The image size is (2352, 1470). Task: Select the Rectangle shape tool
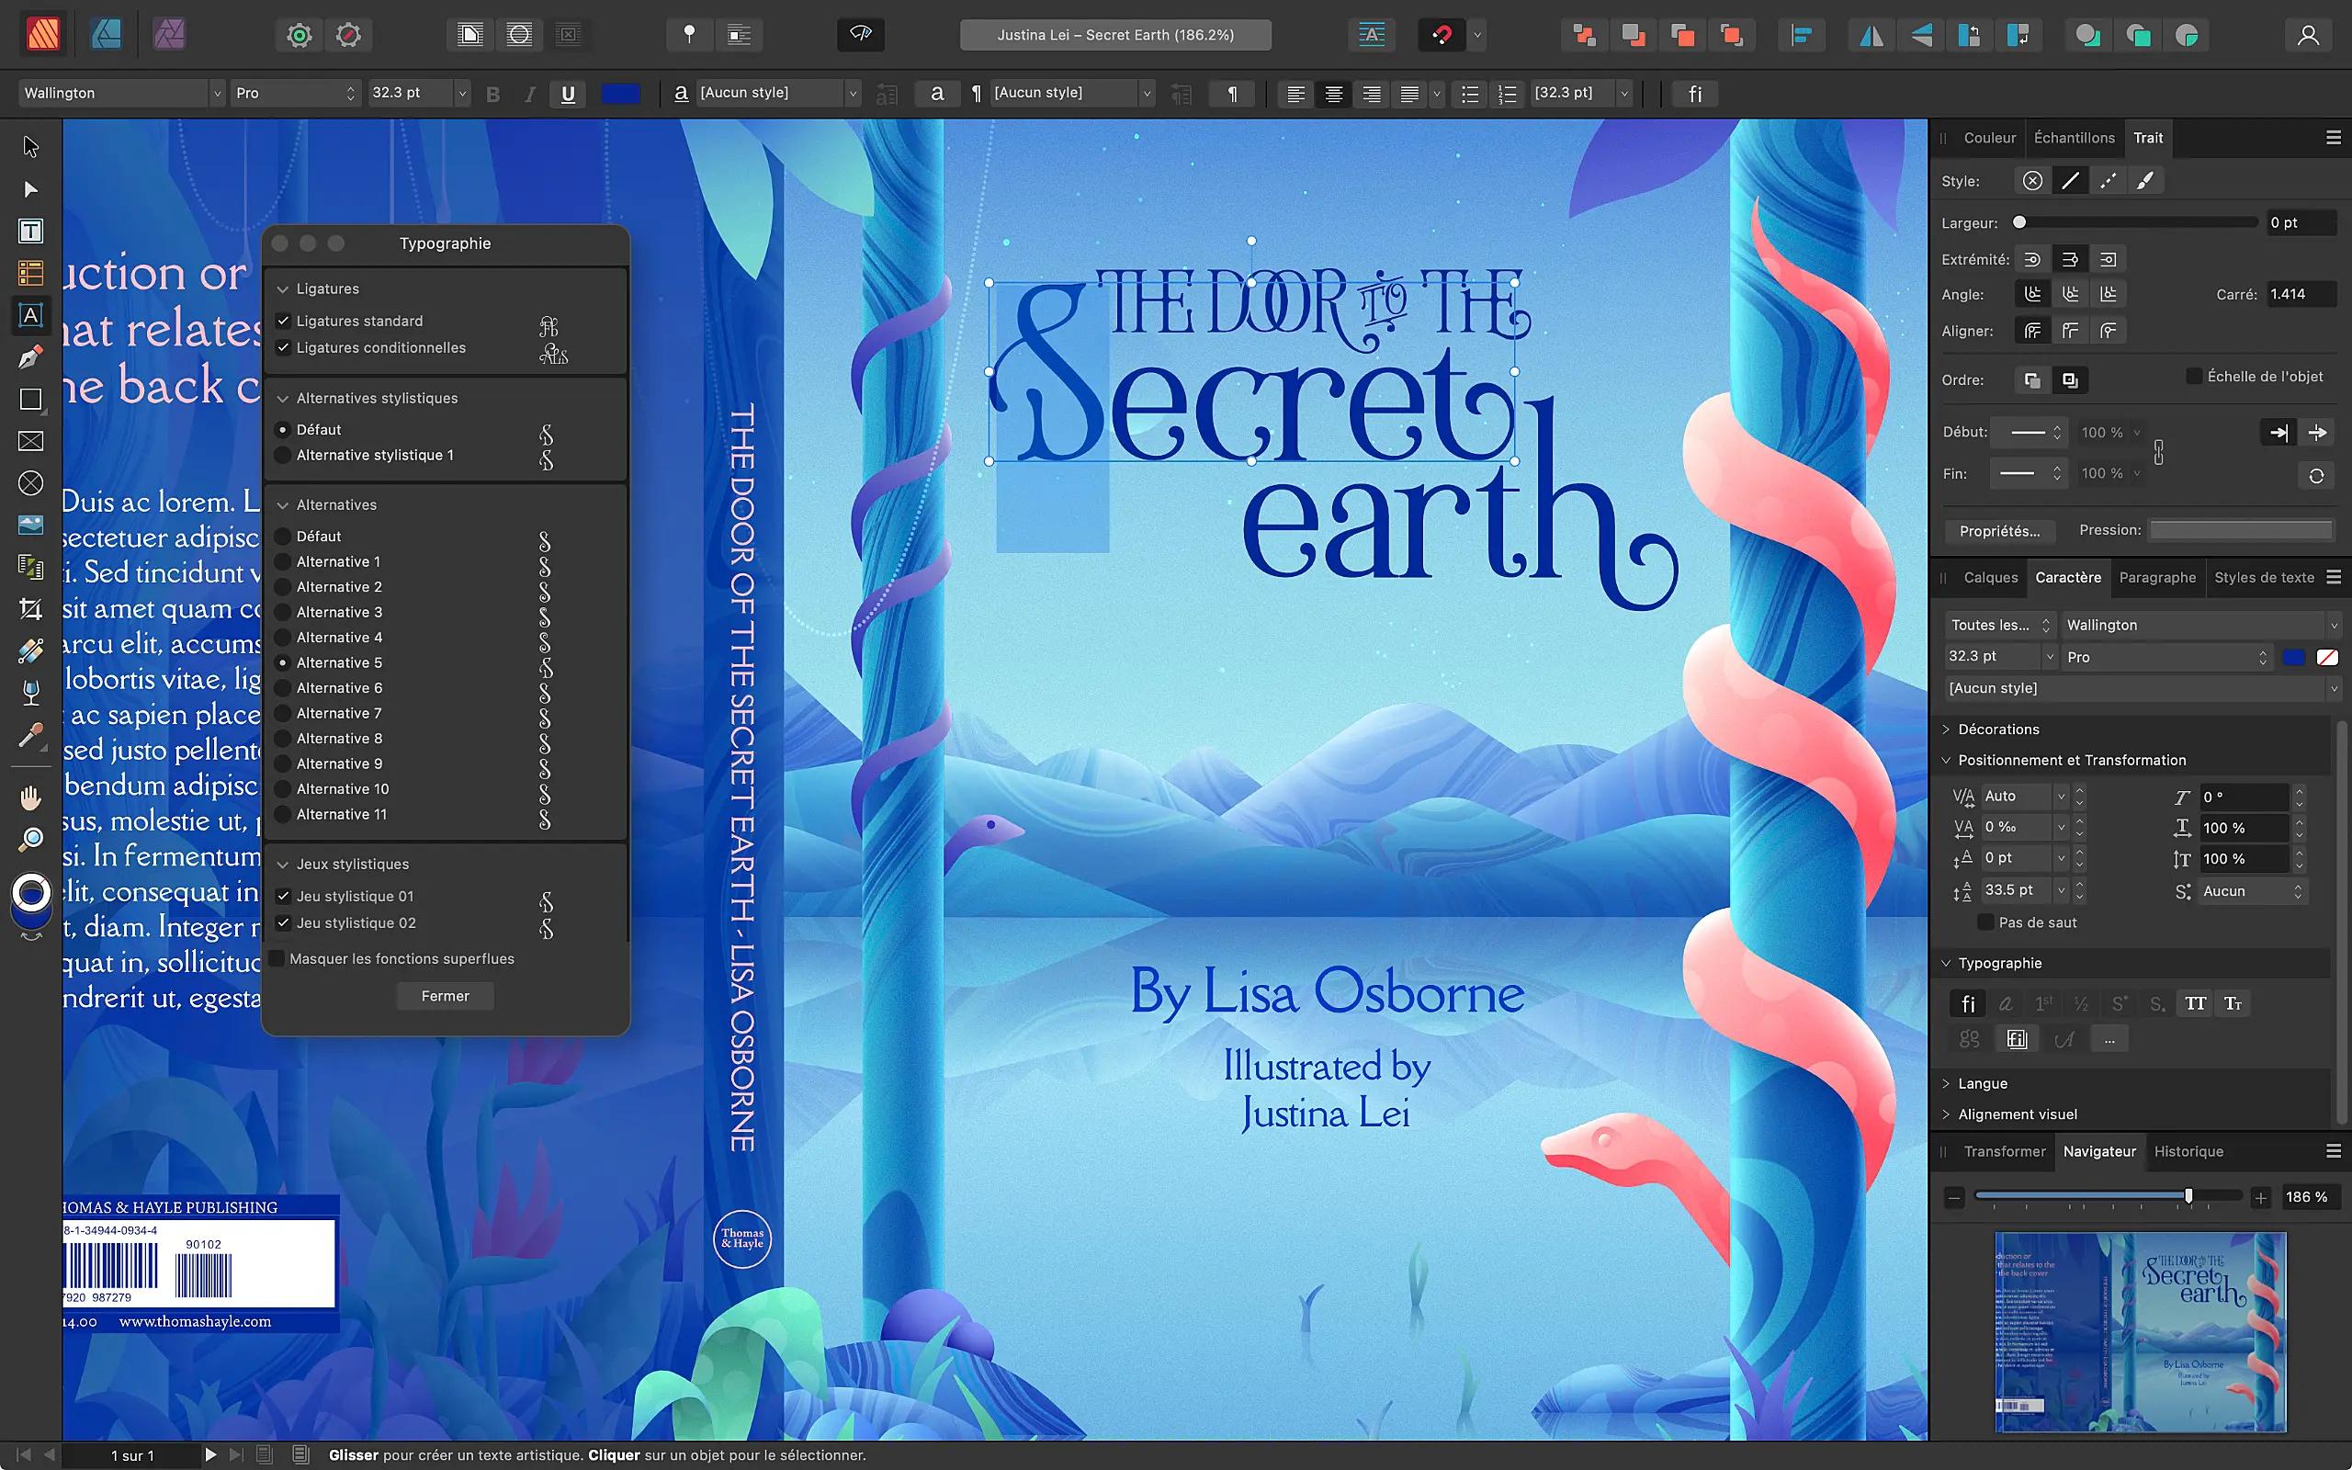tap(30, 400)
